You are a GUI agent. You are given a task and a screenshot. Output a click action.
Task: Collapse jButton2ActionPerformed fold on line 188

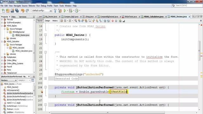tap(45, 105)
